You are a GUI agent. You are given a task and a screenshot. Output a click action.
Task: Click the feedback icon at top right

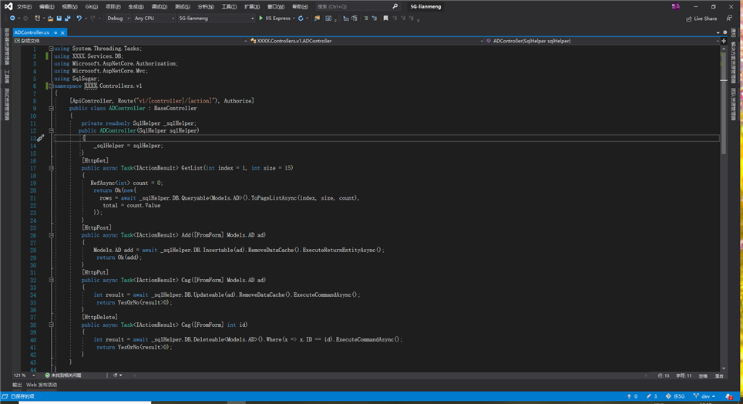click(730, 19)
